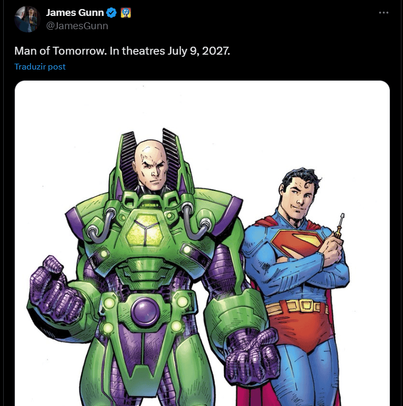The height and width of the screenshot is (406, 403).
Task: Click the blue verified checkmark badge
Action: 112,13
